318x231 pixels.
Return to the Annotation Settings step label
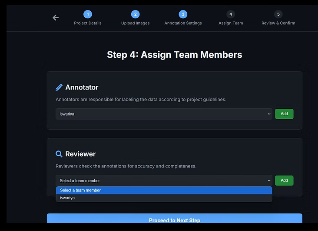point(183,23)
